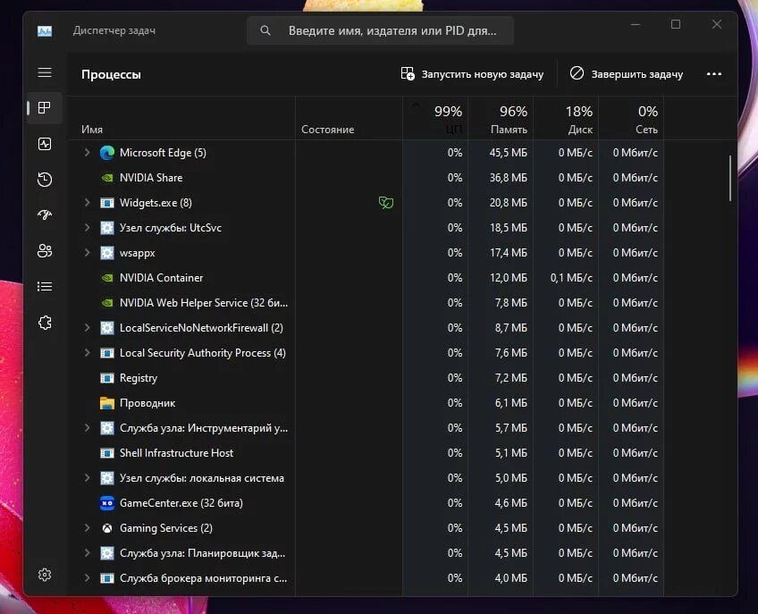Click the 0,1 МБ/с disk value
Screen dimensions: 758x614
click(x=571, y=278)
